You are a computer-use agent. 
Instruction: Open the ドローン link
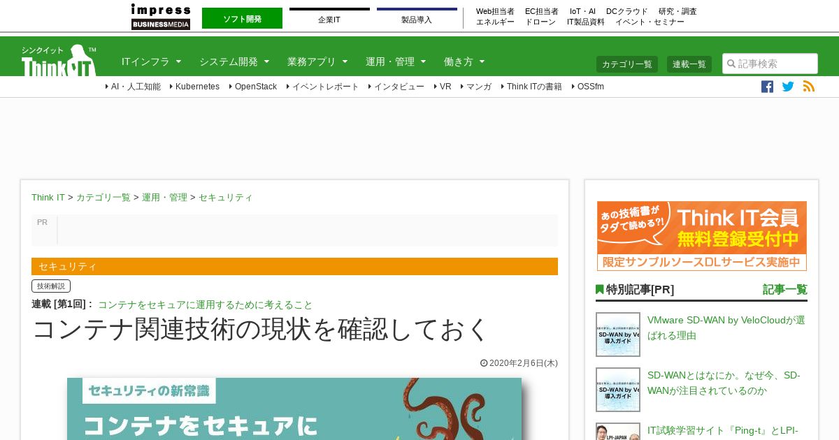(540, 22)
